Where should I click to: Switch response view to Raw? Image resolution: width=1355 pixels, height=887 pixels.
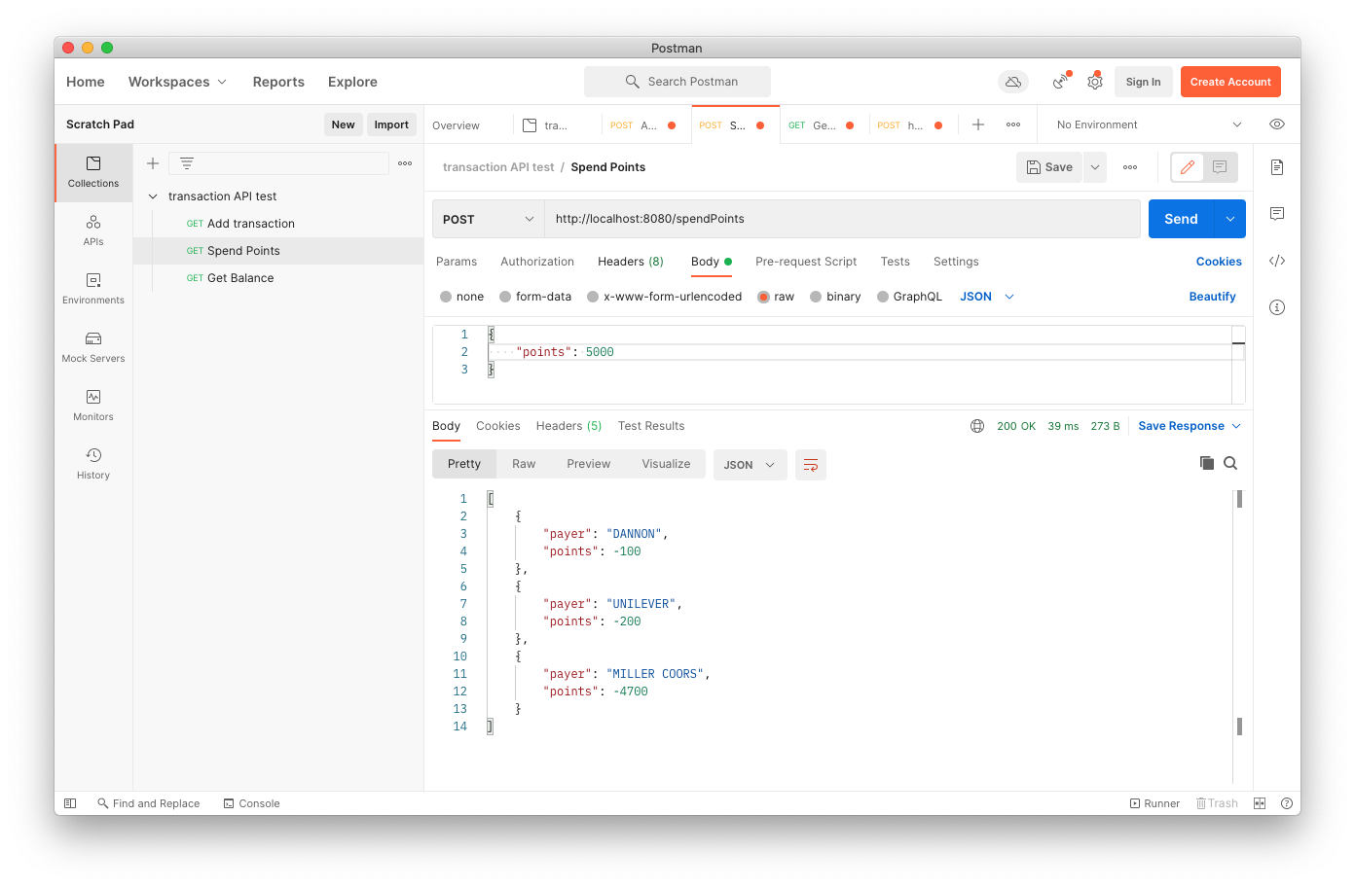524,464
